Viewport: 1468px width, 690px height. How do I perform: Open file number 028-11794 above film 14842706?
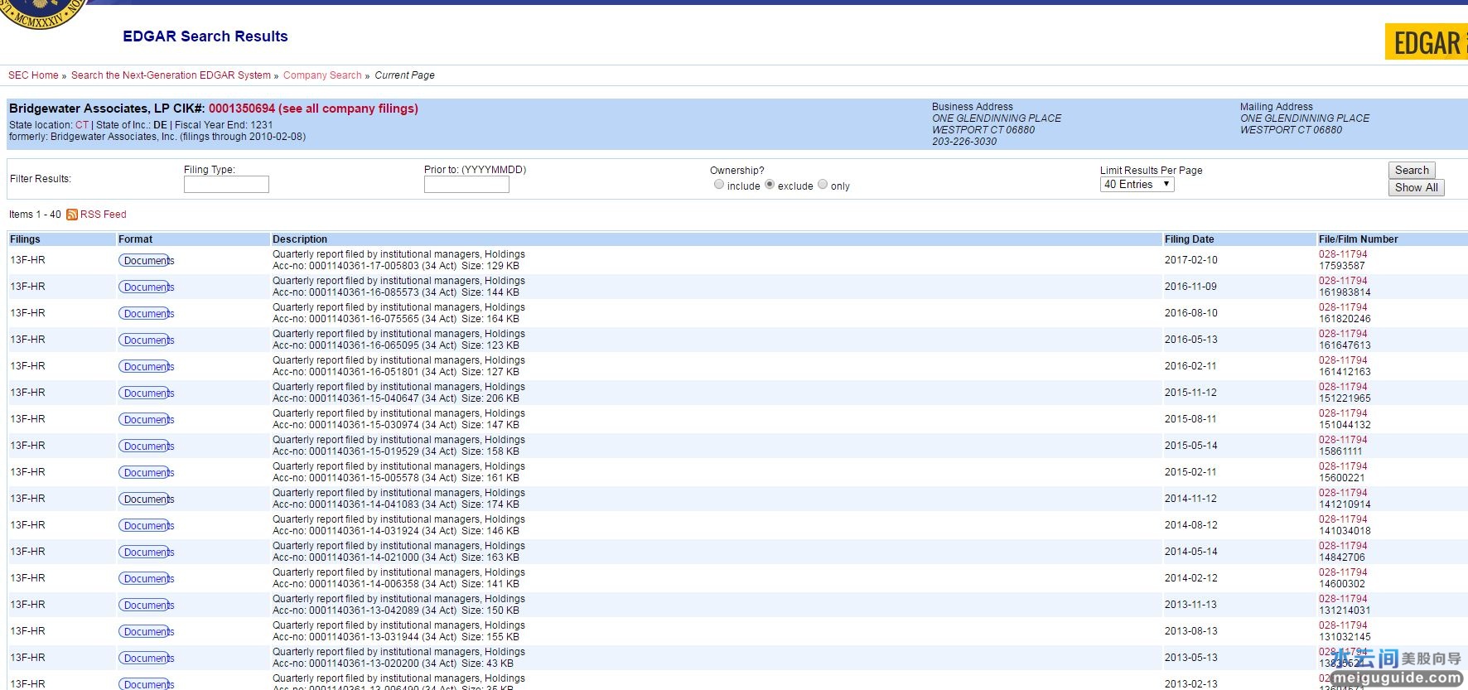(1343, 546)
